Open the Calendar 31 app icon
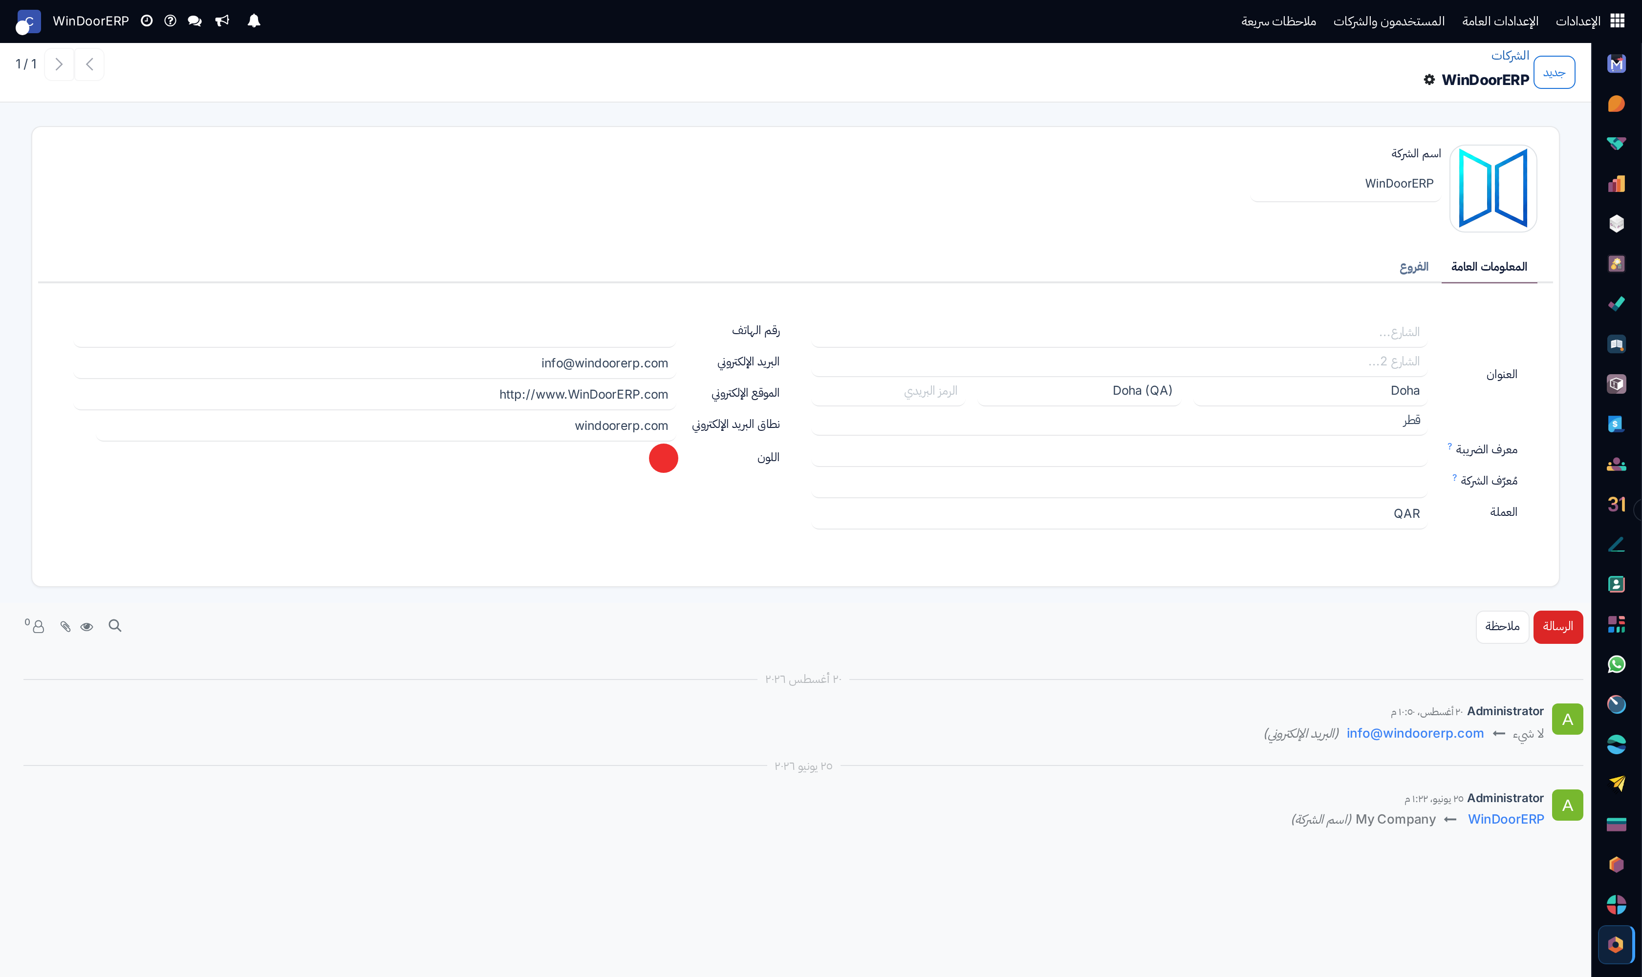Image resolution: width=1642 pixels, height=977 pixels. coord(1616,504)
